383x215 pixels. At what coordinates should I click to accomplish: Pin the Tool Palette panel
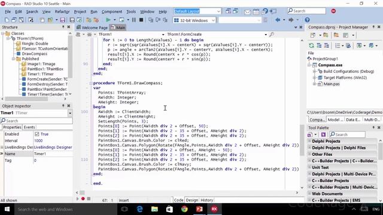pos(373,127)
